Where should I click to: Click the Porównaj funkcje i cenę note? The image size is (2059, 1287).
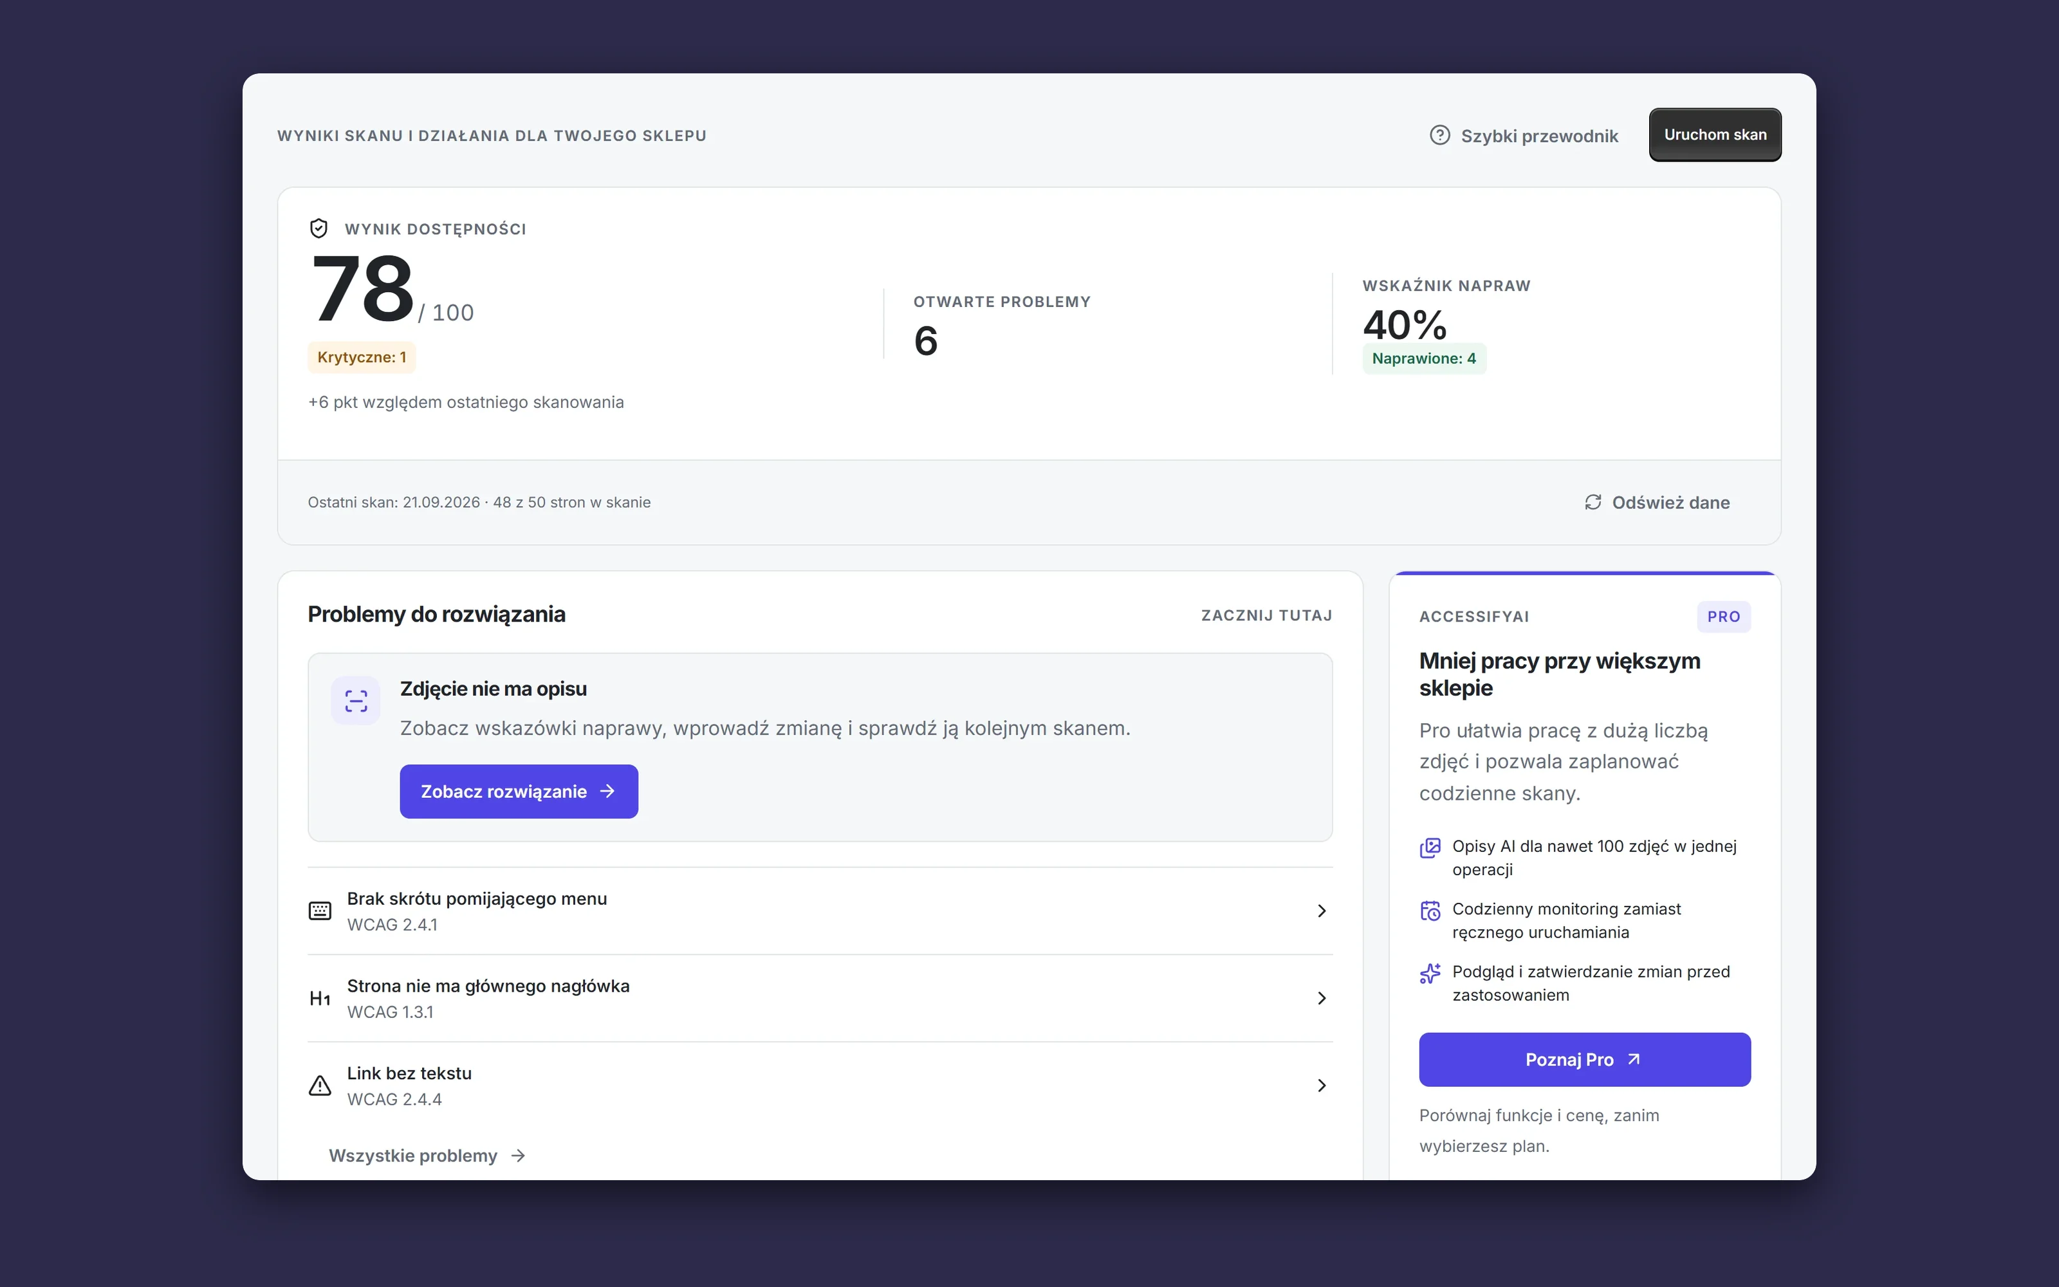(1539, 1131)
